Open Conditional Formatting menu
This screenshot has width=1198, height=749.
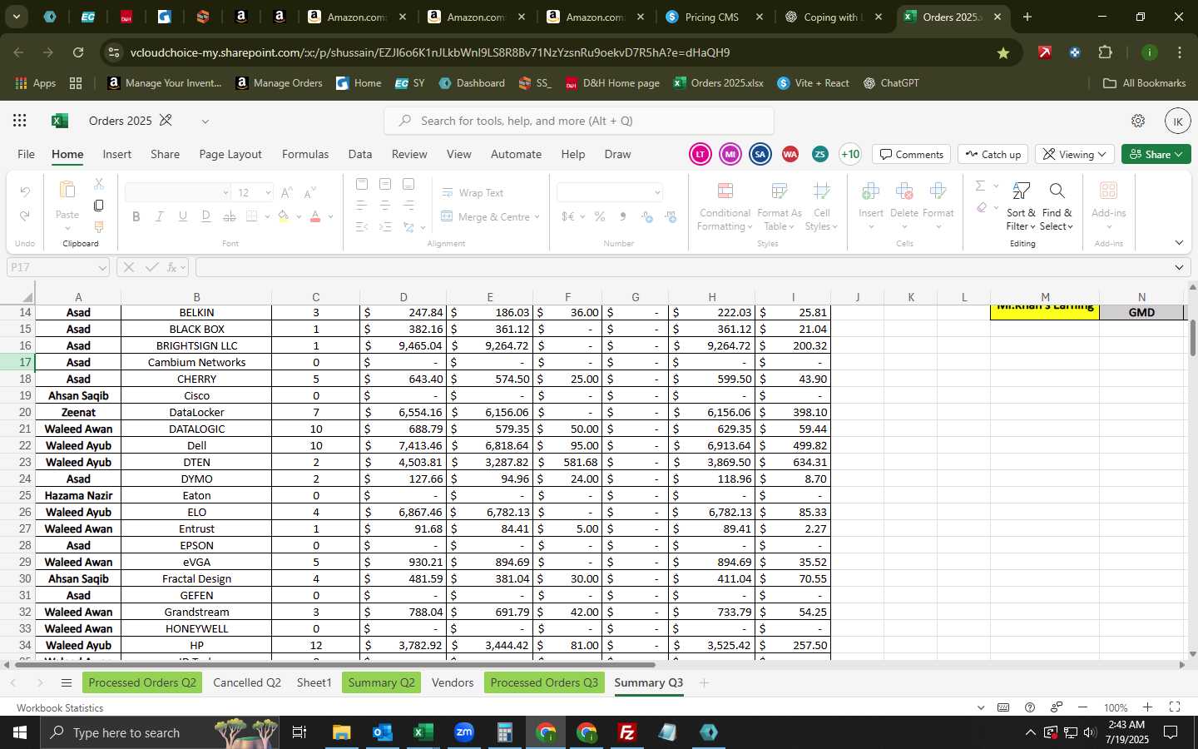click(x=725, y=207)
